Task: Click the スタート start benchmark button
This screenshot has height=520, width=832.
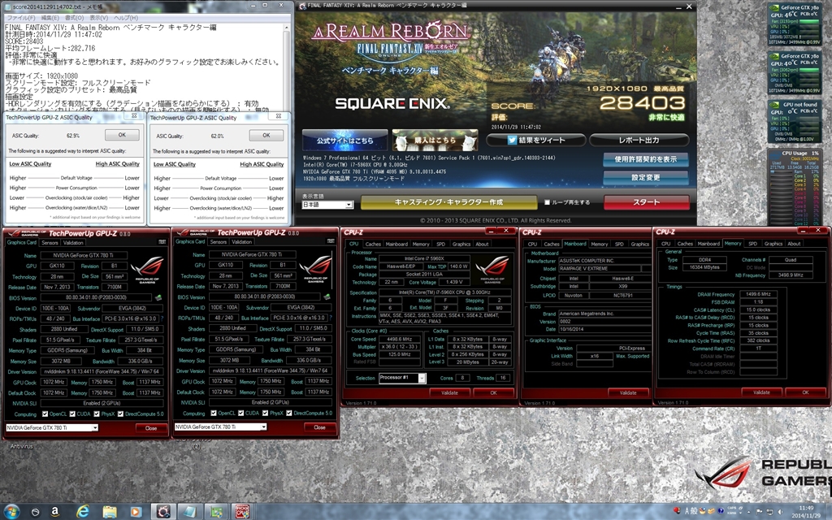Action: click(646, 202)
